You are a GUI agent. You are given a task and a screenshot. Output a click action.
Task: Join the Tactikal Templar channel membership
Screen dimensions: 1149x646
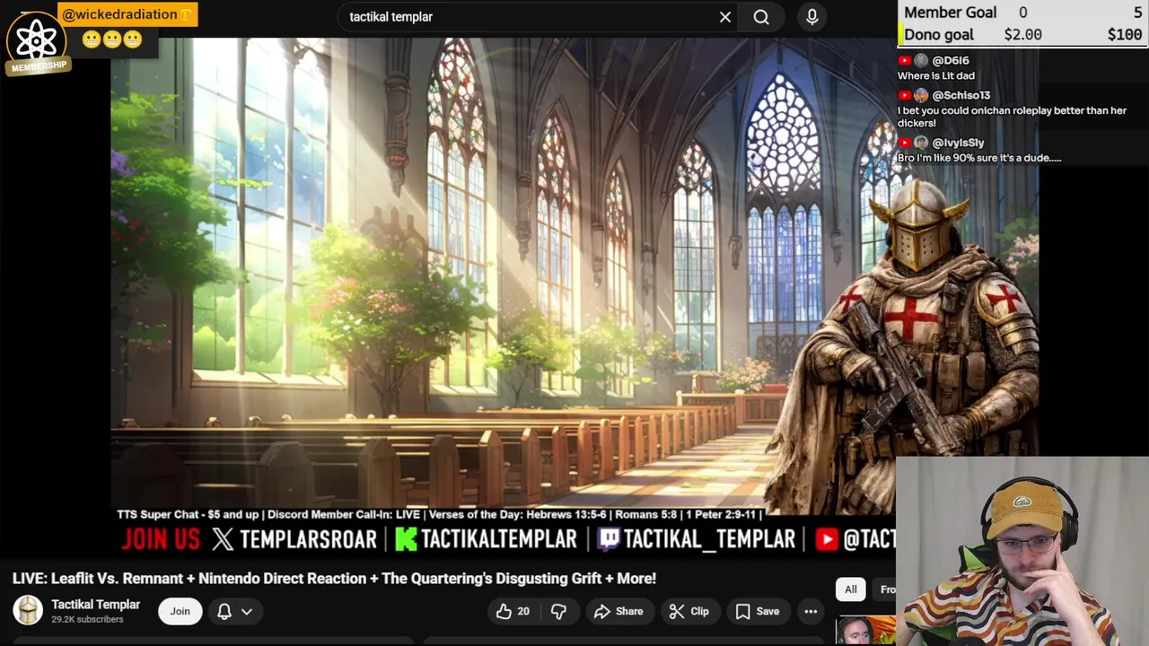(180, 611)
